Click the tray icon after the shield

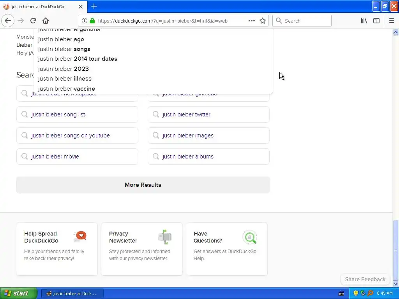(x=363, y=294)
